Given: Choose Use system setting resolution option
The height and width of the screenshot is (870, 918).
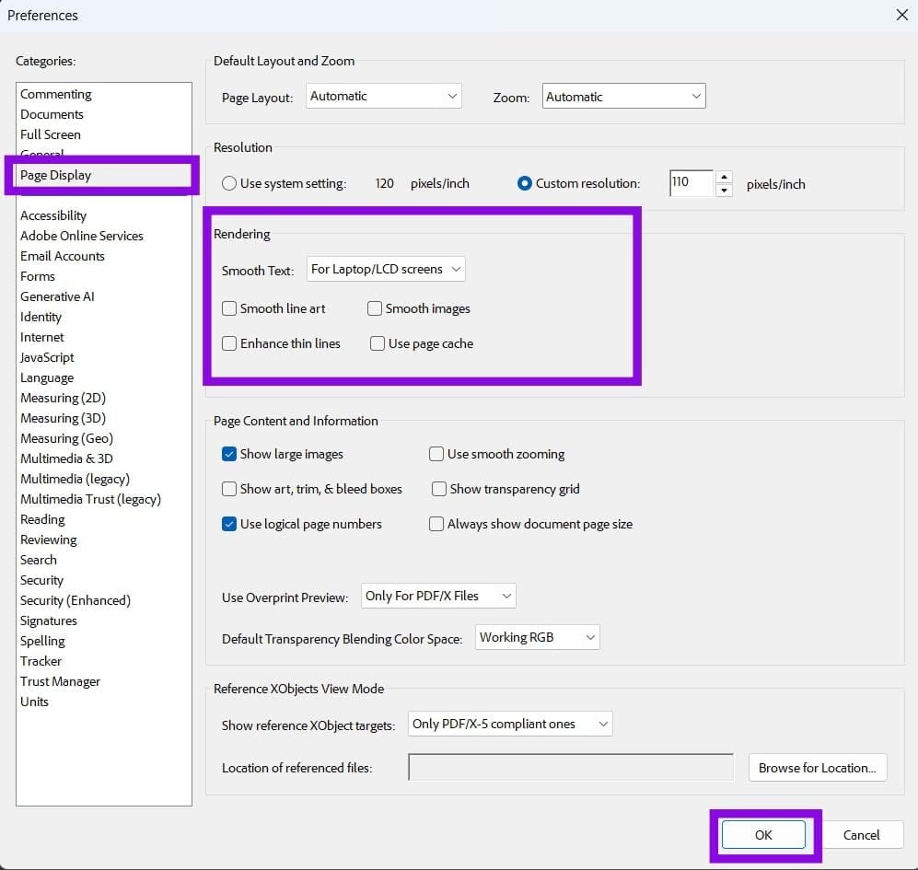Looking at the screenshot, I should (x=229, y=183).
